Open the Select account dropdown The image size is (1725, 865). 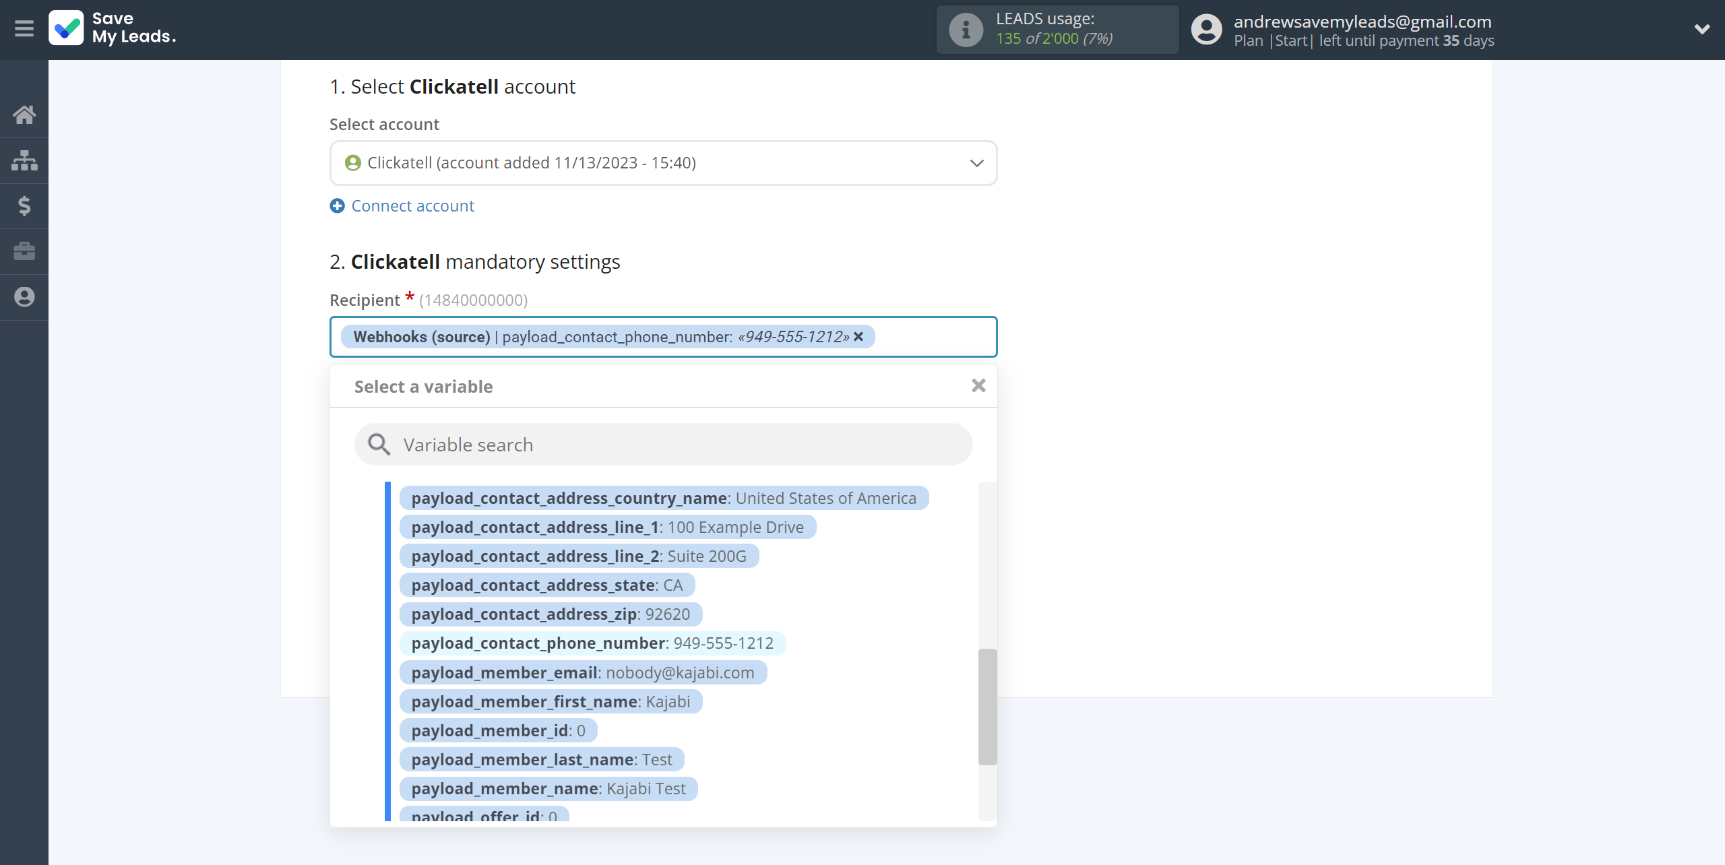point(663,163)
